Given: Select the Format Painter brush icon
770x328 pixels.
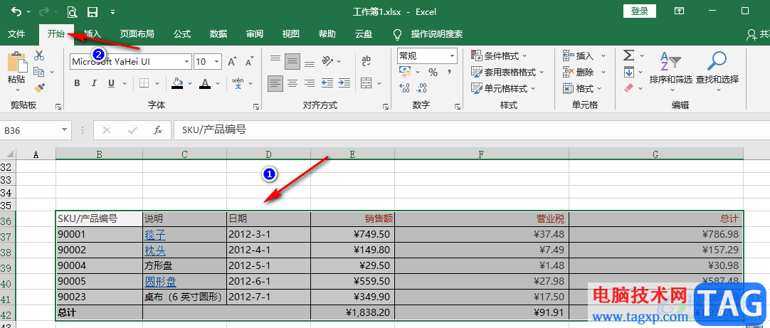Looking at the screenshot, I should [39, 88].
